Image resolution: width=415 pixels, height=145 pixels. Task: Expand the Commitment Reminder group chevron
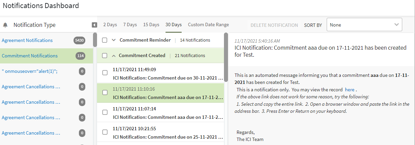pyautogui.click(x=113, y=40)
